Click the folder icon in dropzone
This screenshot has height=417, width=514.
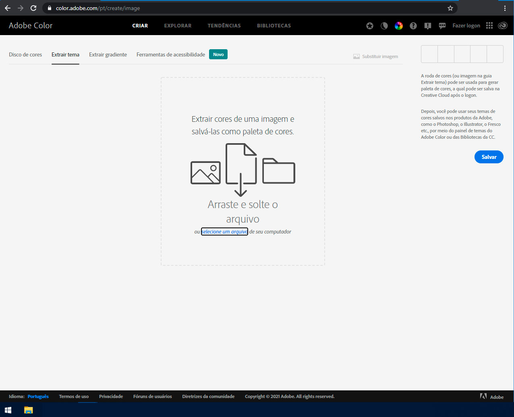pos(279,171)
